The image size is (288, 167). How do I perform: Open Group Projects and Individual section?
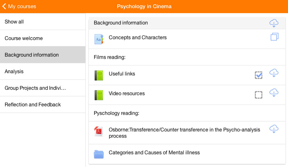click(43, 88)
